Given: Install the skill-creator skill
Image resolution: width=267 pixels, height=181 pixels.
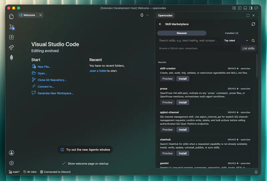Looking at the screenshot, I should tap(183, 79).
